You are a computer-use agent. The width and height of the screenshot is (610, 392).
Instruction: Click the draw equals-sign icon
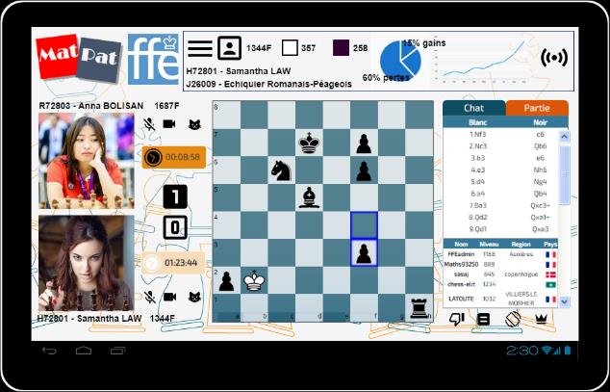[484, 319]
